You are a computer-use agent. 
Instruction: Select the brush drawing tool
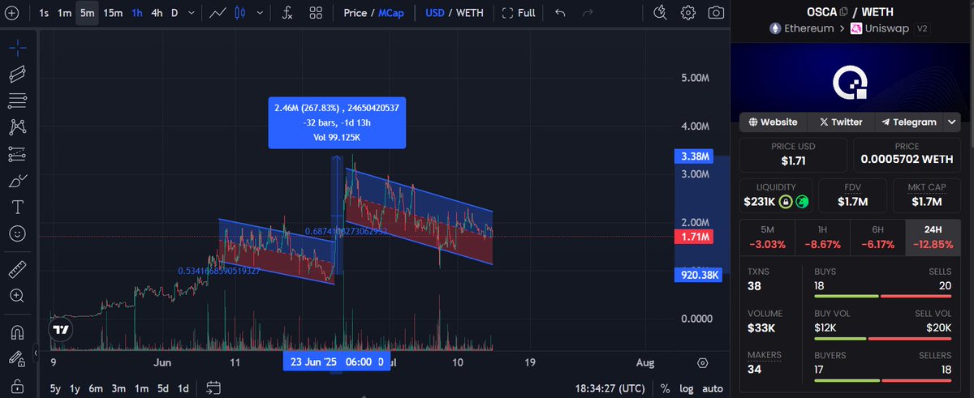tap(17, 181)
